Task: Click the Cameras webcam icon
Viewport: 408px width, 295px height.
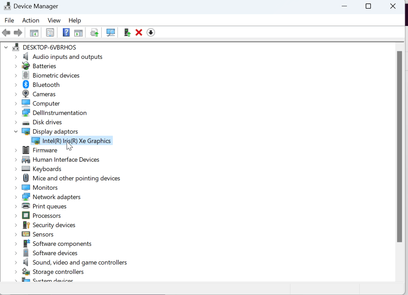Action: click(x=26, y=94)
